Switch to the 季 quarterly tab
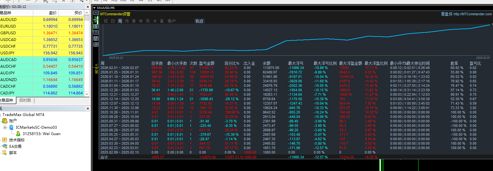Image resolution: width=493 pixels, height=171 pixels. pyautogui.click(x=134, y=21)
